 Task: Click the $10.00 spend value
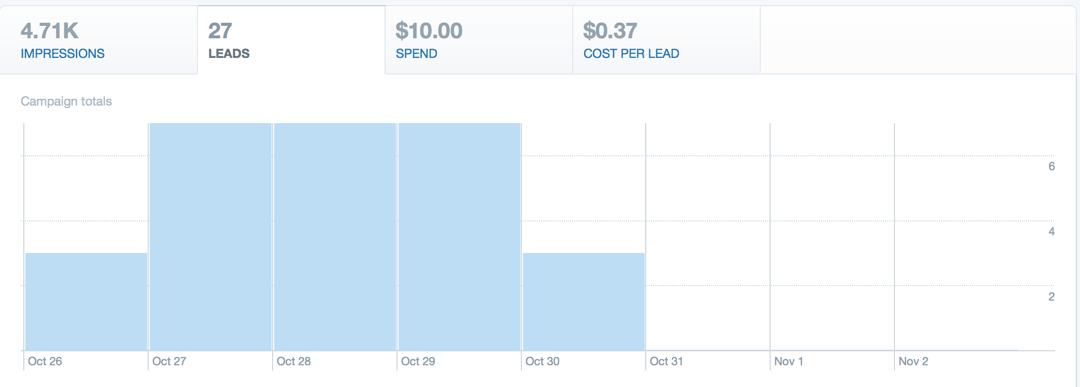(x=429, y=31)
